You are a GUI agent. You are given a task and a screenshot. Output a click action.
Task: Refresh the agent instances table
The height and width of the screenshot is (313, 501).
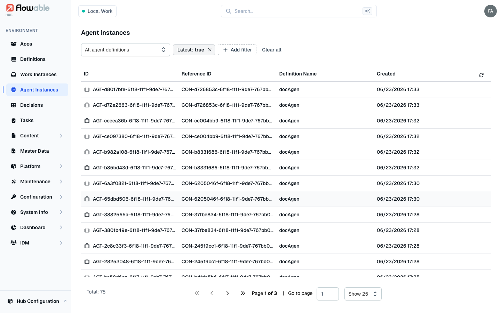(481, 75)
